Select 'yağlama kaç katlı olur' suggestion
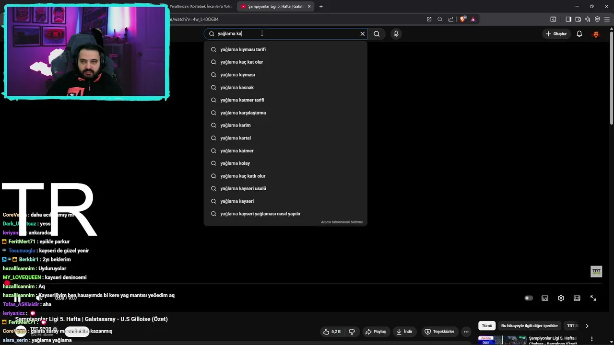 coord(285,176)
